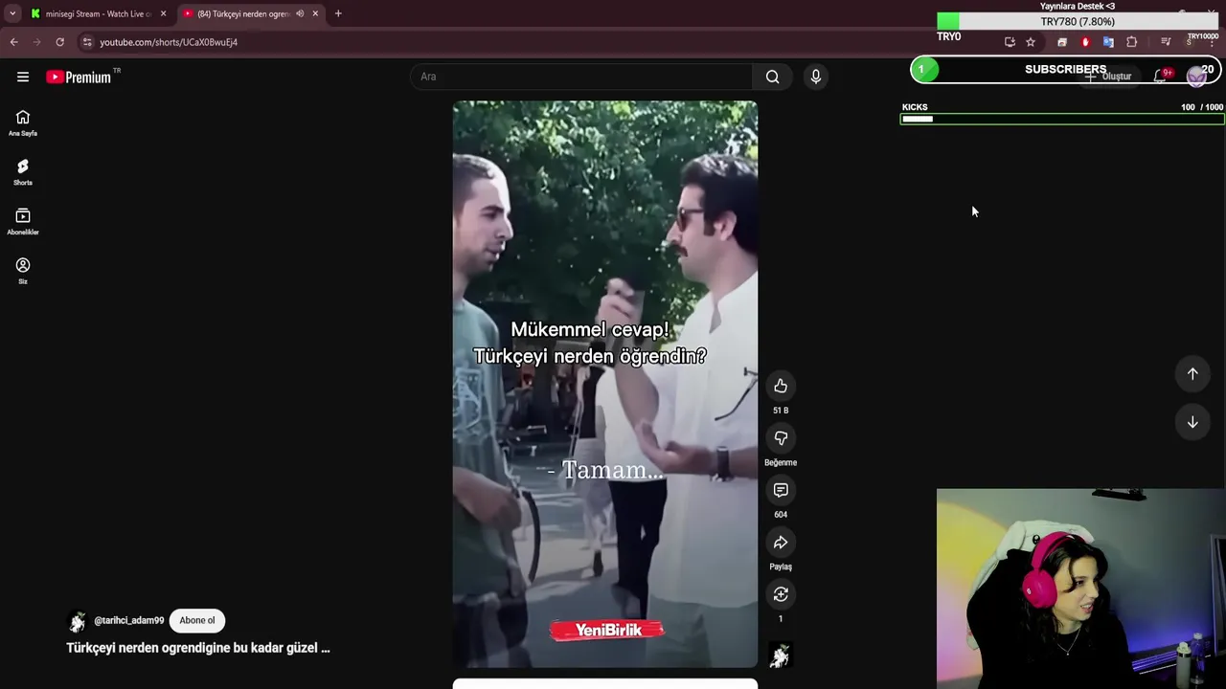1226x689 pixels.
Task: Subscribe with the Abone ol button
Action: [197, 620]
